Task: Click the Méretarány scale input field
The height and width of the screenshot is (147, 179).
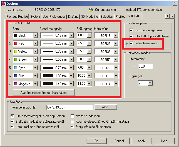Action: (x=145, y=66)
